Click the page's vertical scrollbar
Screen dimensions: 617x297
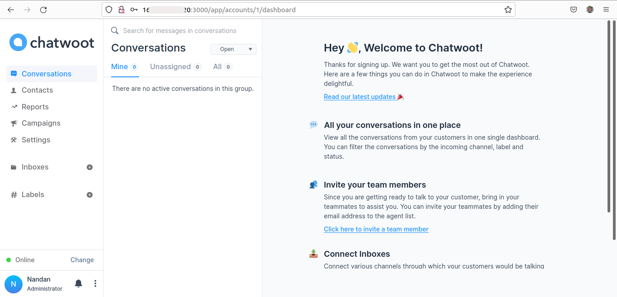pyautogui.click(x=614, y=131)
